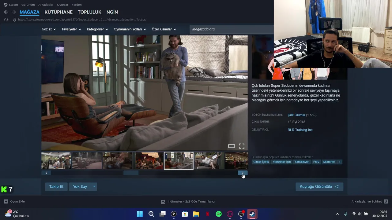Toggle theater mode on the screenshot viewer
Image resolution: width=392 pixels, height=220 pixels.
click(232, 146)
